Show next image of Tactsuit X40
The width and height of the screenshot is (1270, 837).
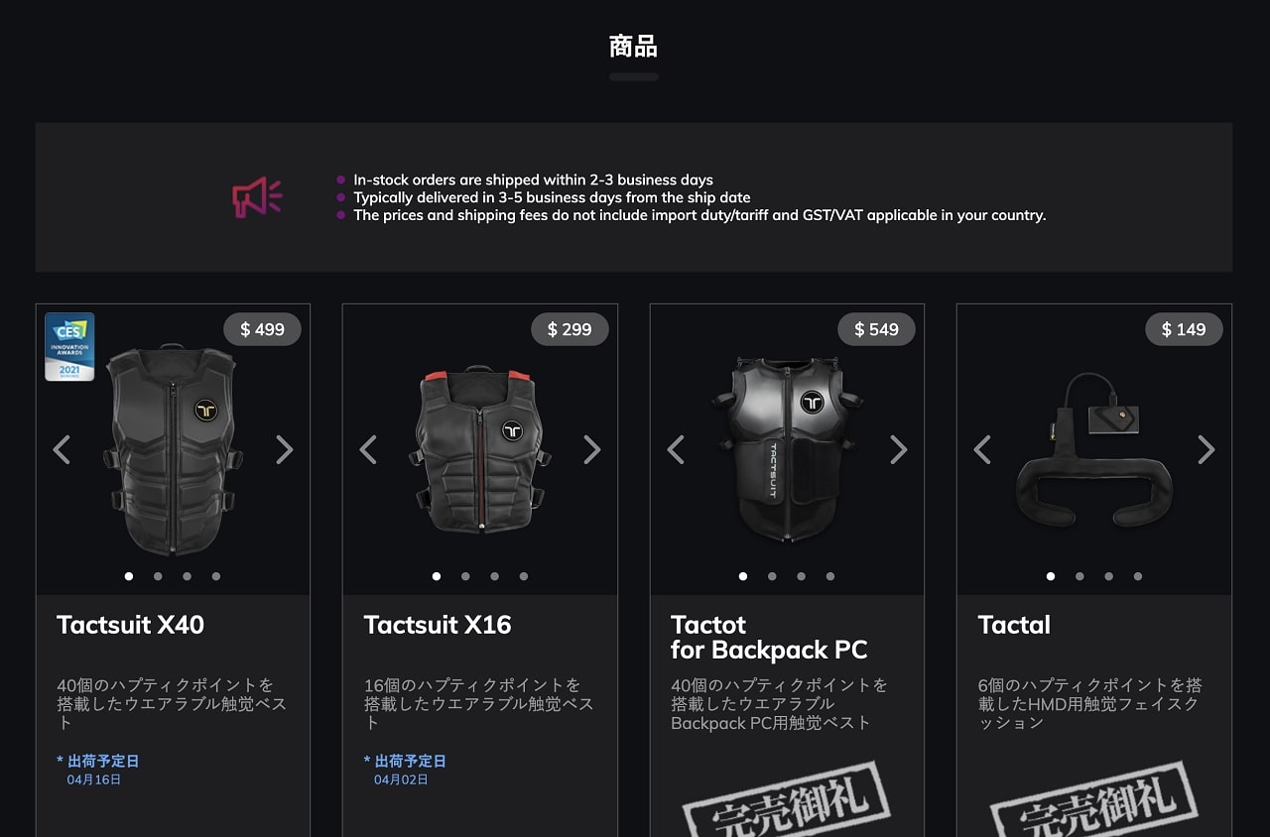click(x=285, y=449)
